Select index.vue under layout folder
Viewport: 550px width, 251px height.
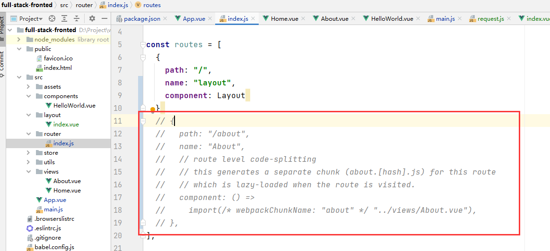(62, 124)
